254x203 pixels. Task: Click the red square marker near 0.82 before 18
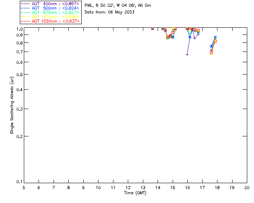(x=215, y=41)
